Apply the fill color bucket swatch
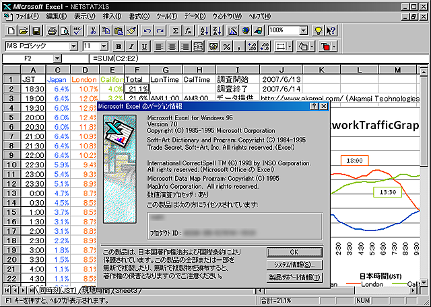 click(303, 46)
